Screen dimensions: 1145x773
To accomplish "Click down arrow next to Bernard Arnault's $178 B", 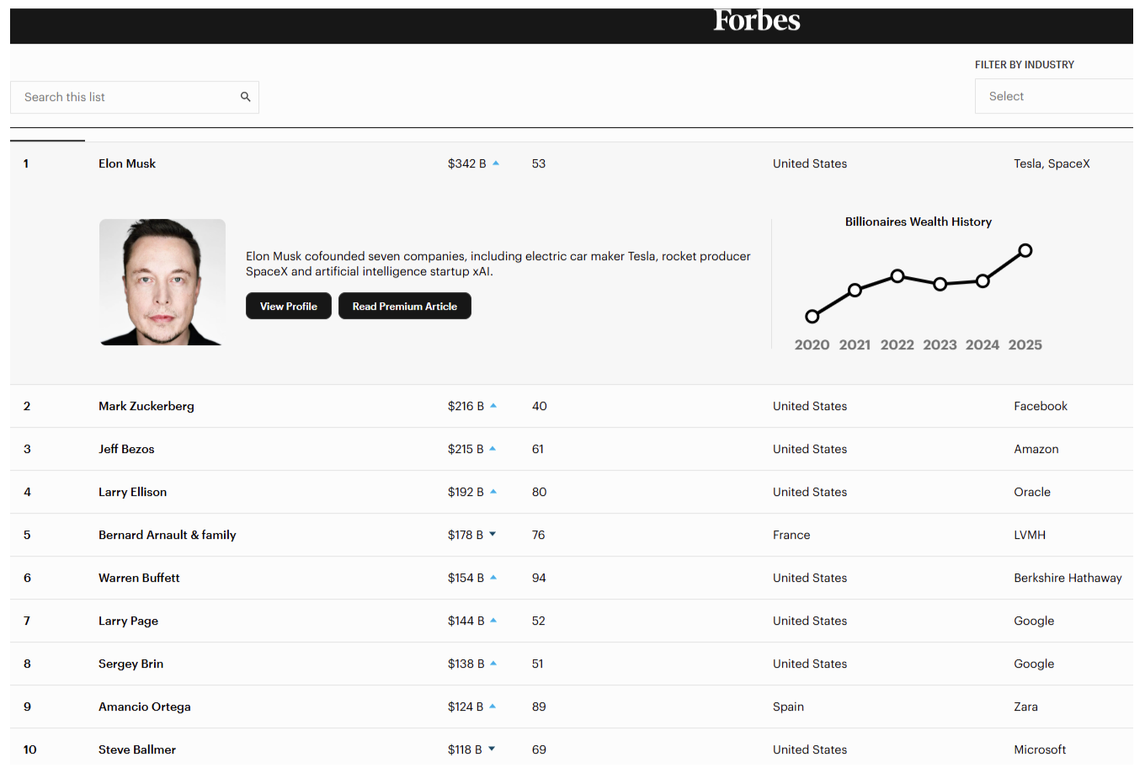I will point(493,535).
